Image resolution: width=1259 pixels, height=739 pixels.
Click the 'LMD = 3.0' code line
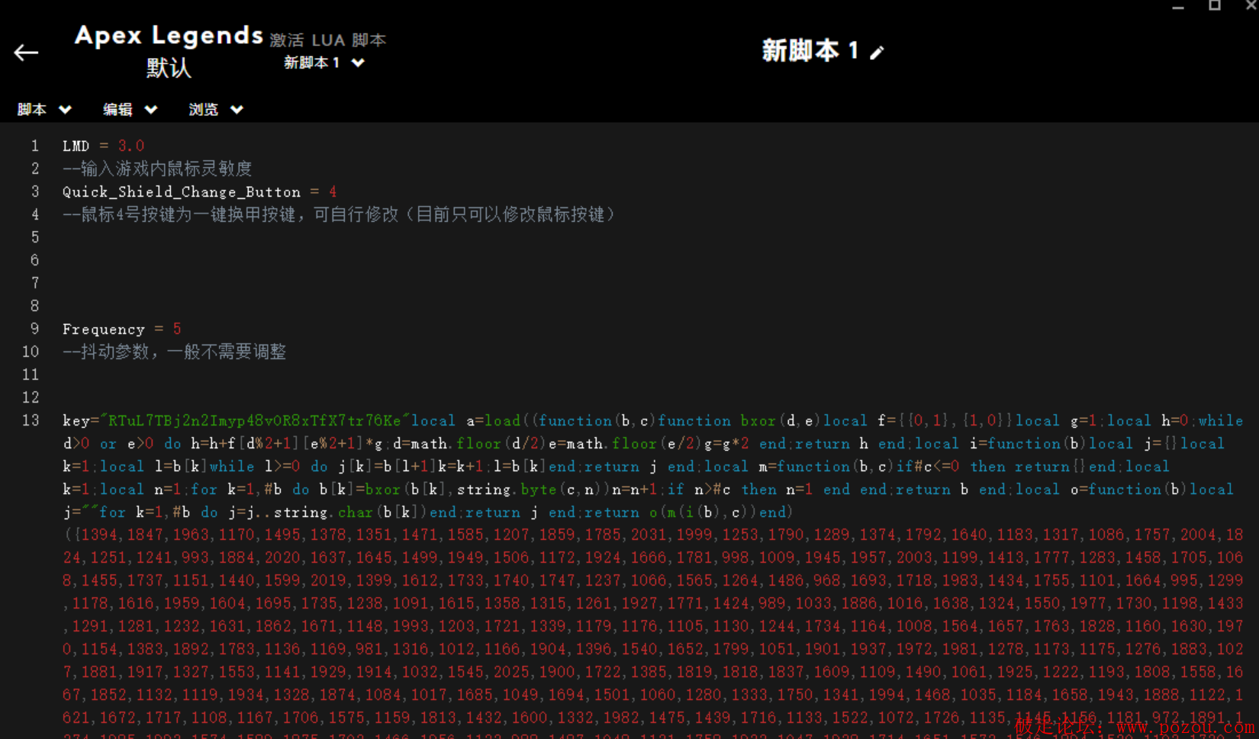(x=103, y=146)
